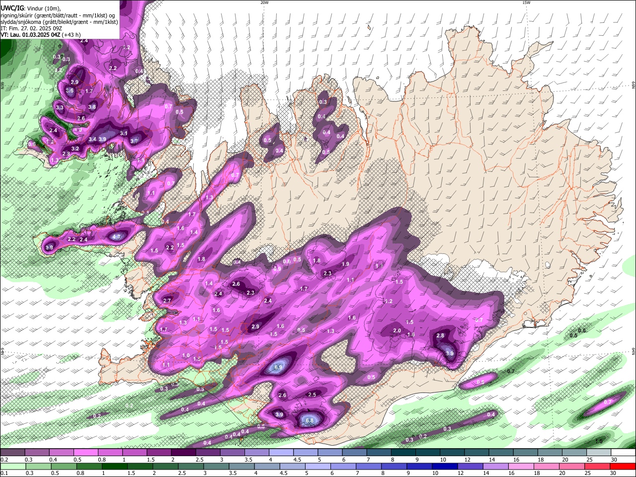Click the pale green 0.1 swatch in bottom legend row
Image resolution: width=636 pixels, height=477 pixels.
point(12,466)
